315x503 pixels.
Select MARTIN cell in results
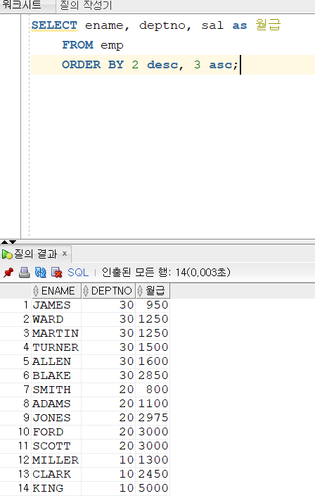point(56,333)
